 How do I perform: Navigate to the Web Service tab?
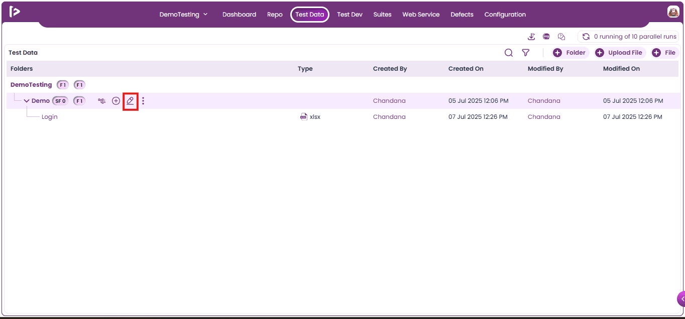pyautogui.click(x=421, y=15)
